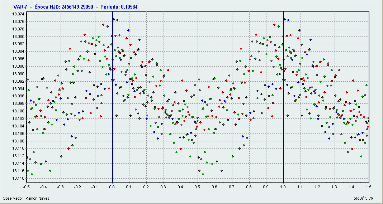Click the 1.0 phase axis label
The width and height of the screenshot is (383, 204).
pos(283,187)
